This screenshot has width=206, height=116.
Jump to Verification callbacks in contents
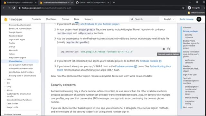point(190,61)
